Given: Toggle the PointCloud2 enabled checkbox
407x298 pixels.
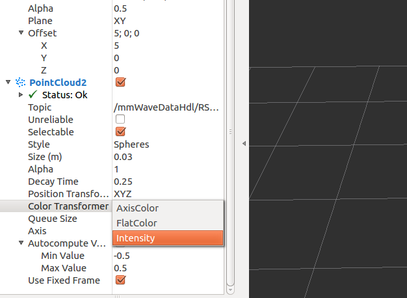Looking at the screenshot, I should click(120, 83).
